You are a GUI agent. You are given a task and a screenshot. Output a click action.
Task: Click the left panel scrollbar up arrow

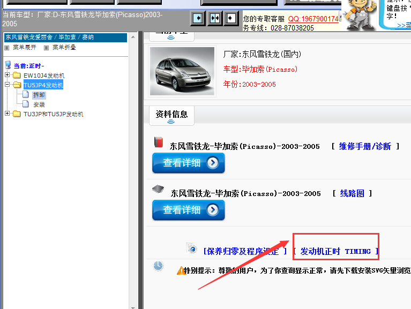tap(133, 37)
